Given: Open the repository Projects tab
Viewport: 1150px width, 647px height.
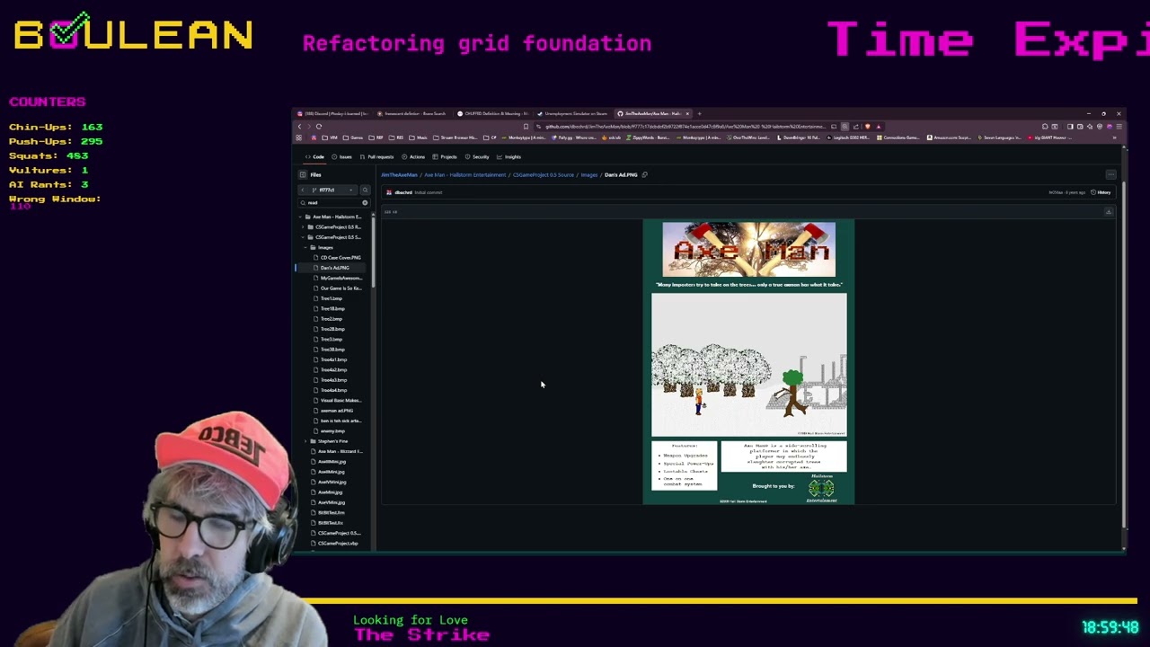Looking at the screenshot, I should pos(446,157).
